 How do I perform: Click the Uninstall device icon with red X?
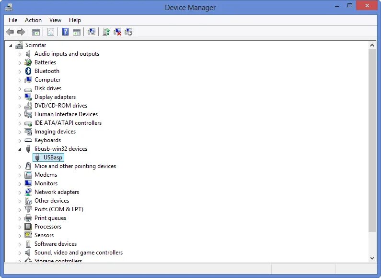coord(117,32)
